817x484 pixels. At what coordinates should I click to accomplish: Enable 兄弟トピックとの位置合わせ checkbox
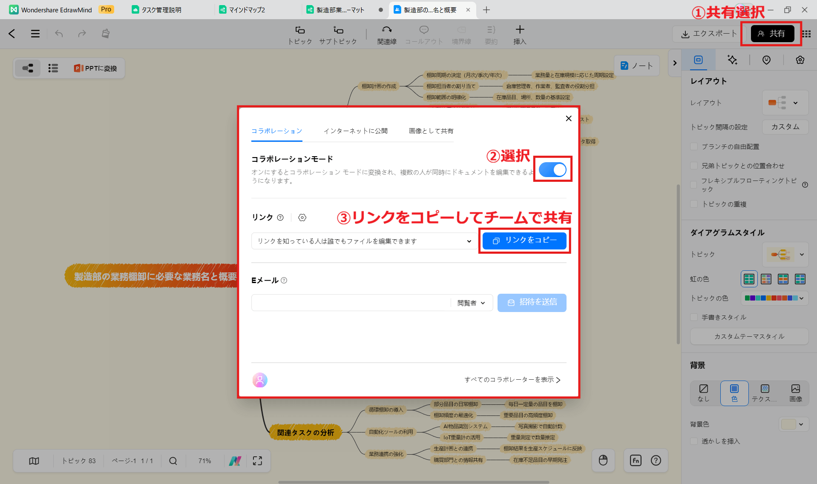694,166
